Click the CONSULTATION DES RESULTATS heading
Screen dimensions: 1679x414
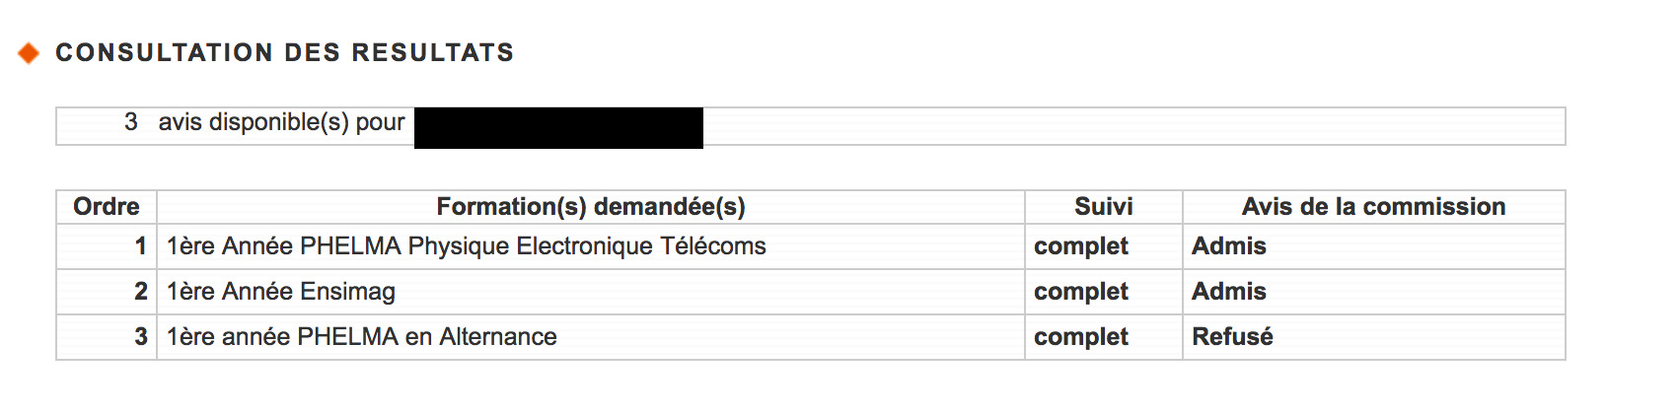[x=284, y=53]
